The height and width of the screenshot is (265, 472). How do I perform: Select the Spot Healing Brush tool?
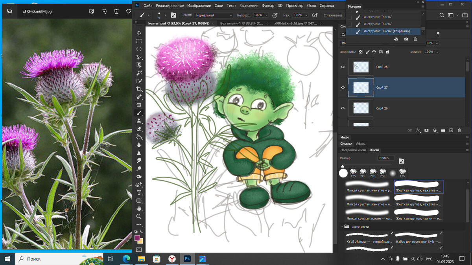(139, 97)
